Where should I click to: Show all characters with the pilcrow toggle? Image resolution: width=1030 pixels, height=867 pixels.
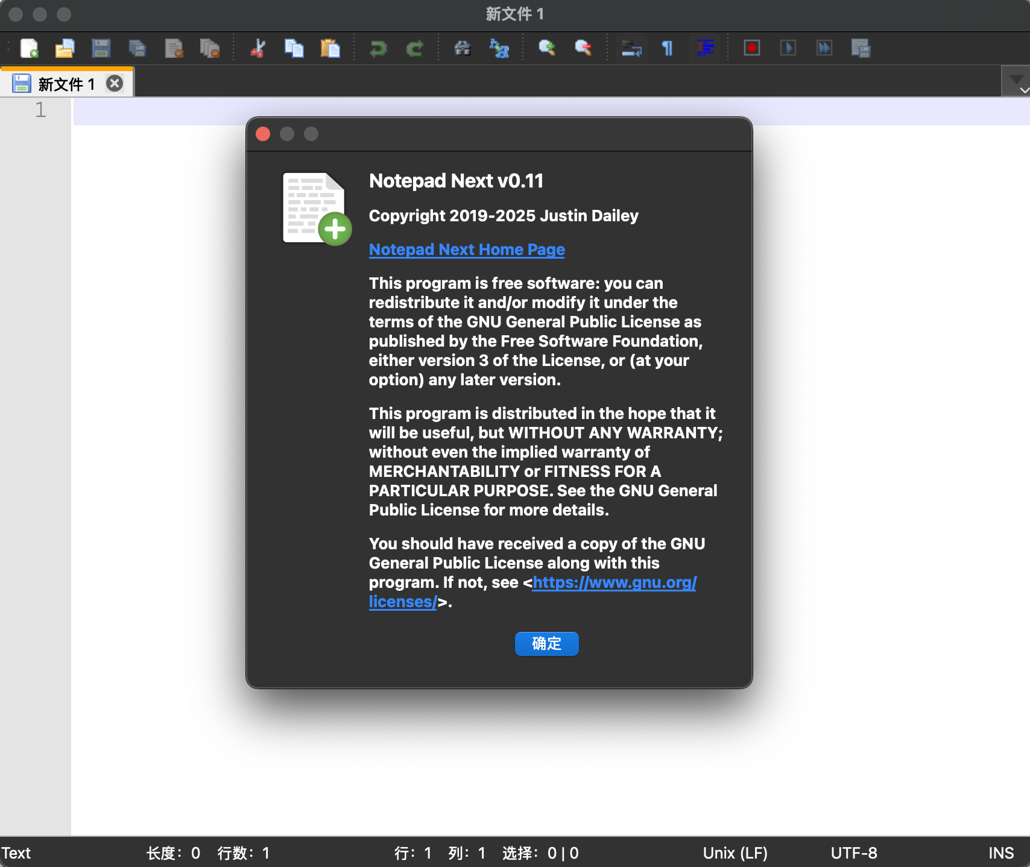click(667, 48)
